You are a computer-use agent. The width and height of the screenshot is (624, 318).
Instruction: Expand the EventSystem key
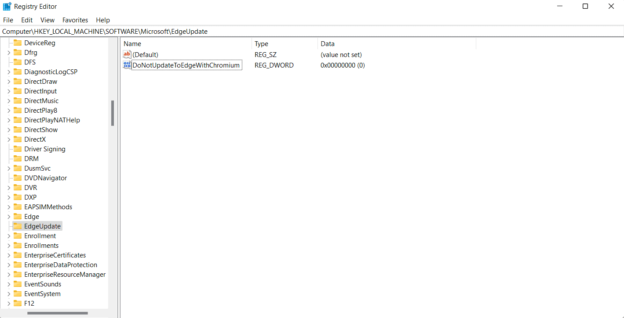pyautogui.click(x=8, y=294)
